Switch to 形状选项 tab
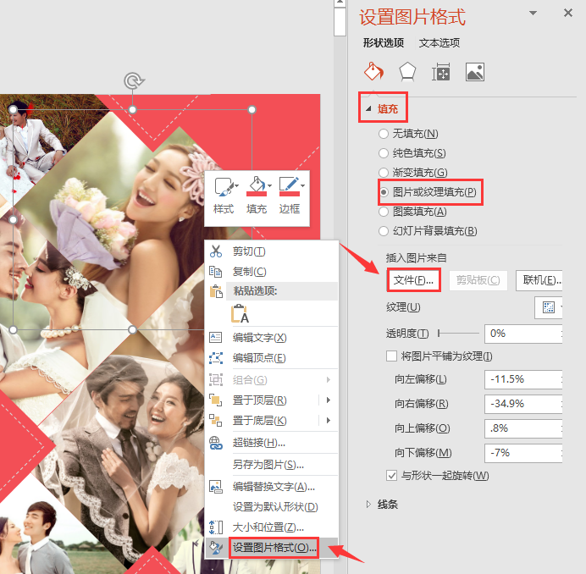586x574 pixels. tap(384, 42)
